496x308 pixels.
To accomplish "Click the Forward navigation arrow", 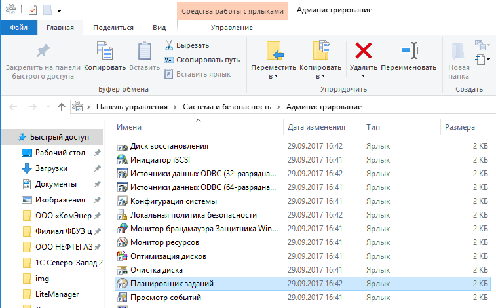I will click(x=32, y=107).
